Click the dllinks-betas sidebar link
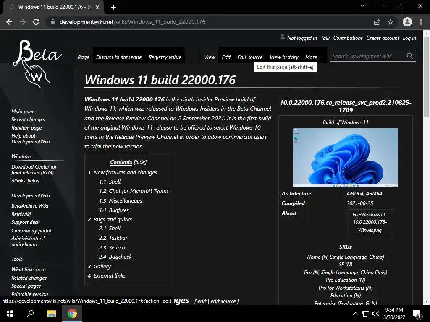Screen dimensions: 430x322 tap(25, 181)
